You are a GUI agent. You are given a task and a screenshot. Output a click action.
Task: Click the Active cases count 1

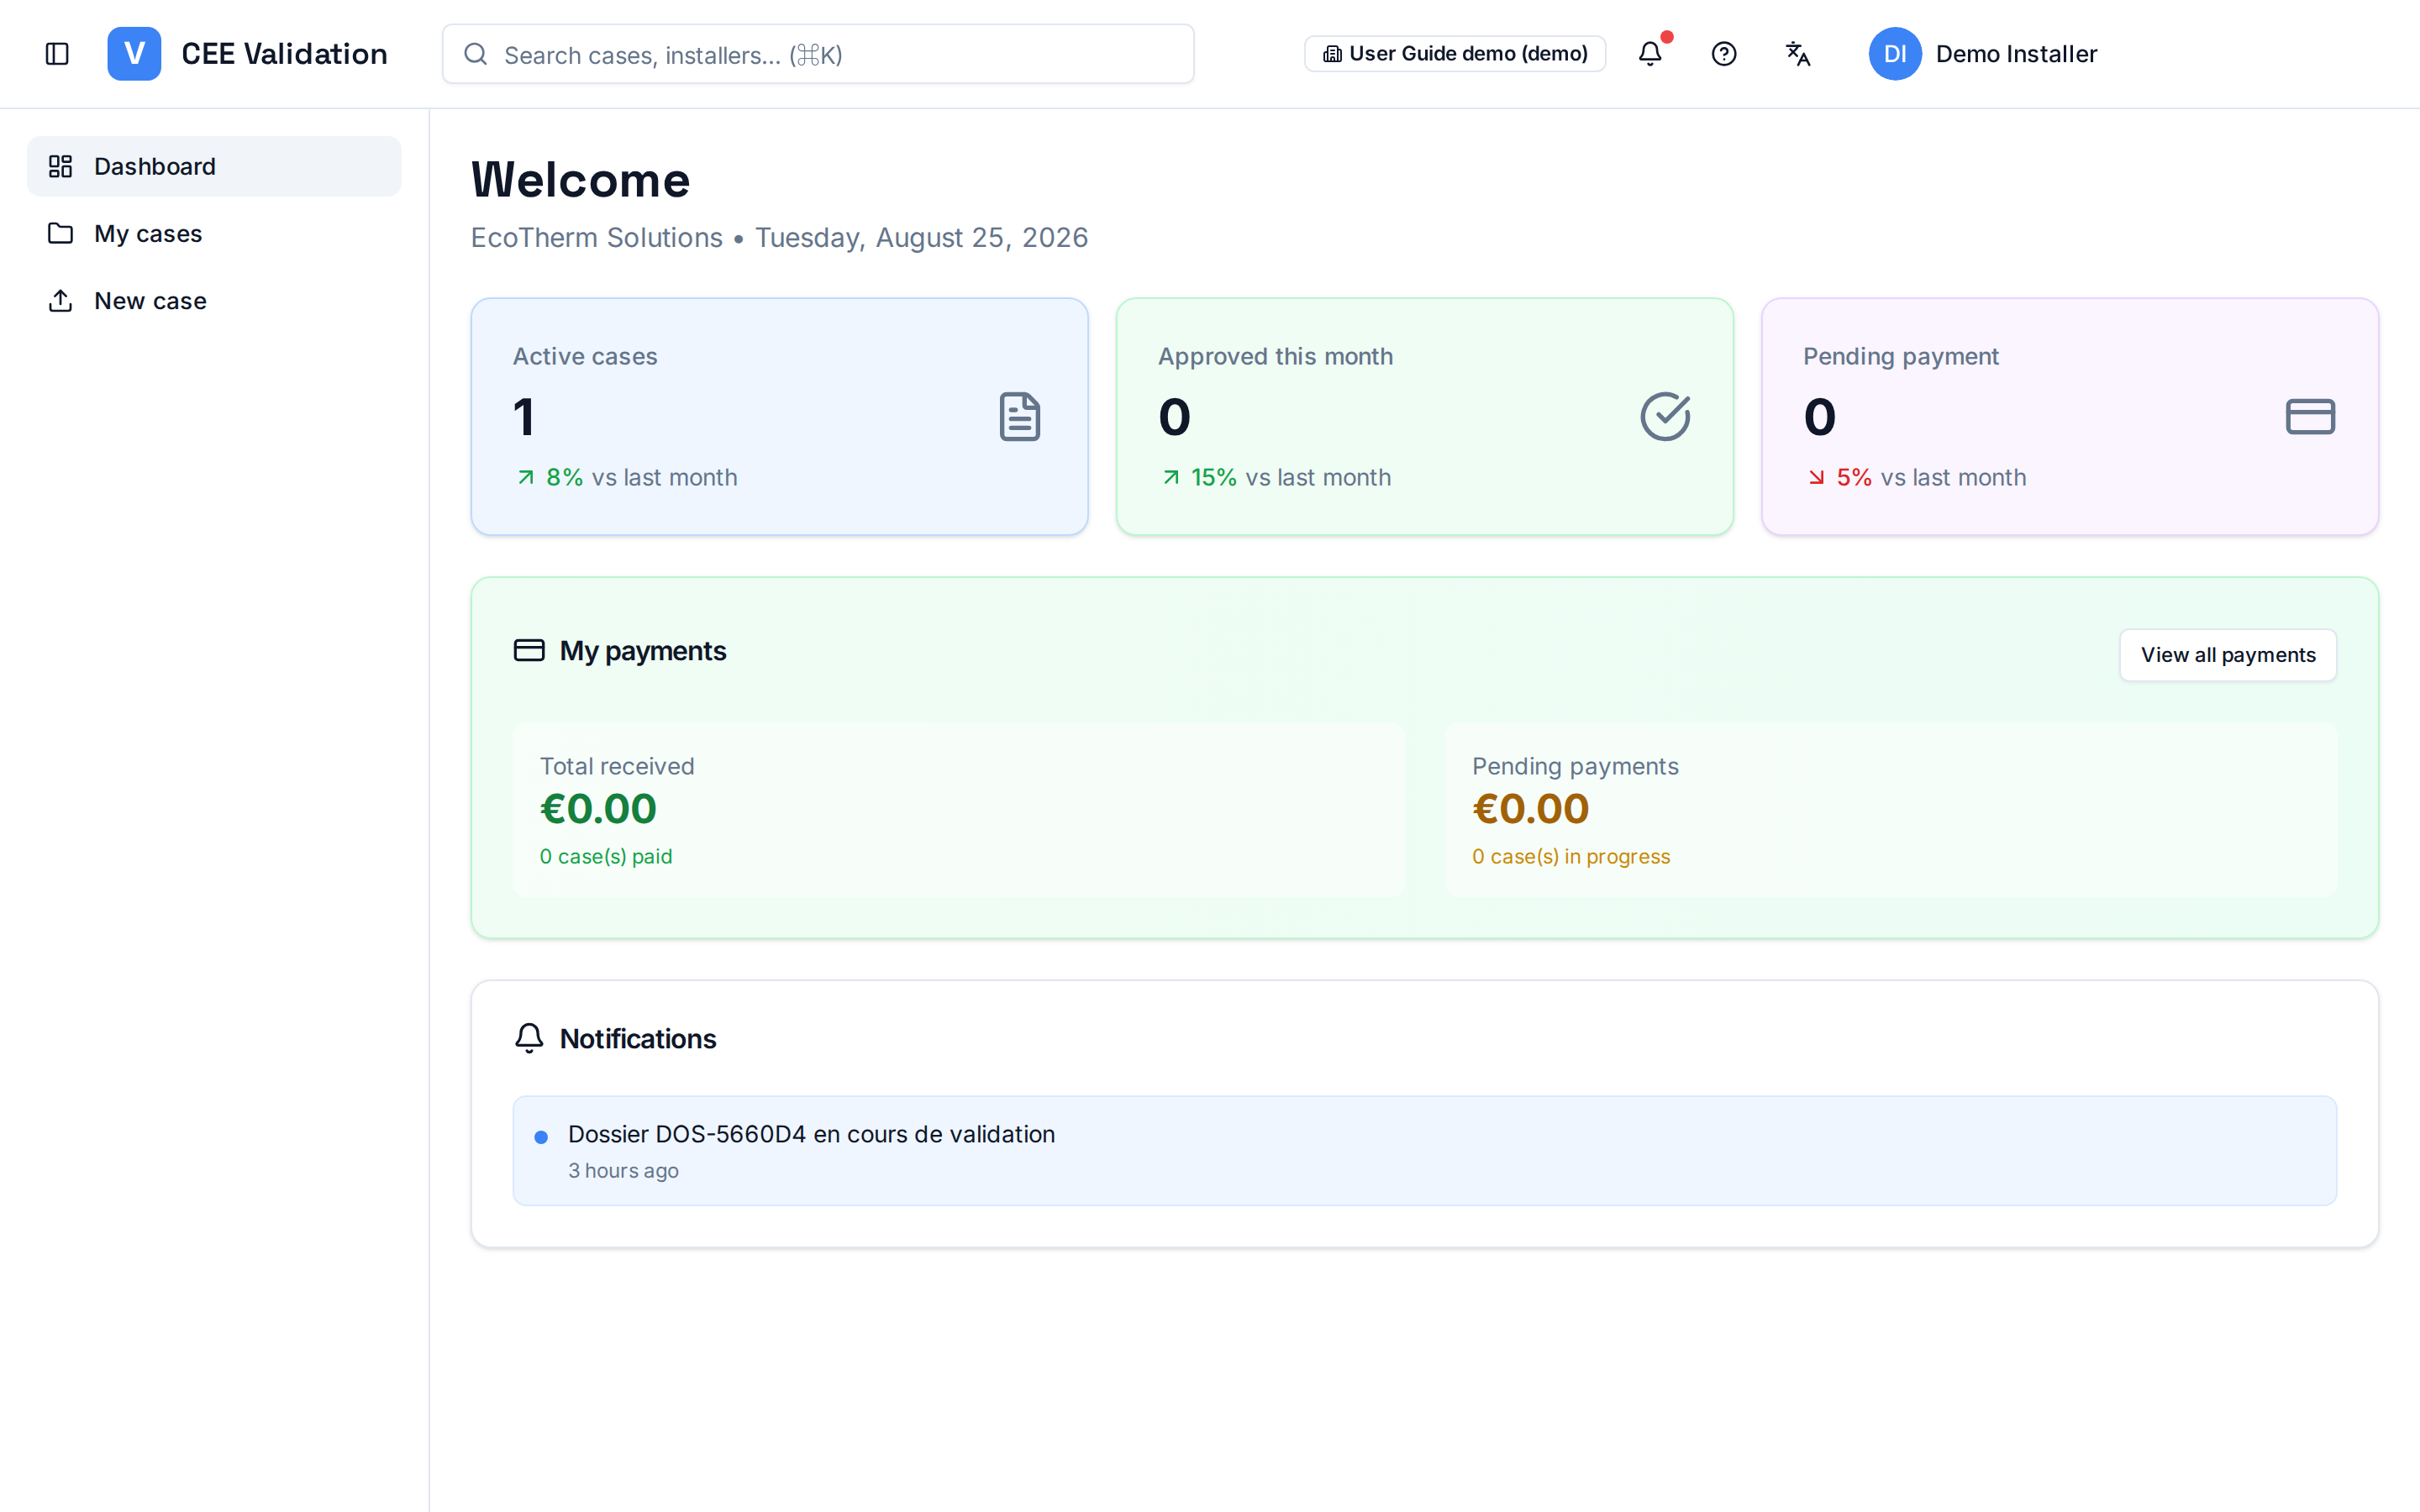pyautogui.click(x=524, y=417)
